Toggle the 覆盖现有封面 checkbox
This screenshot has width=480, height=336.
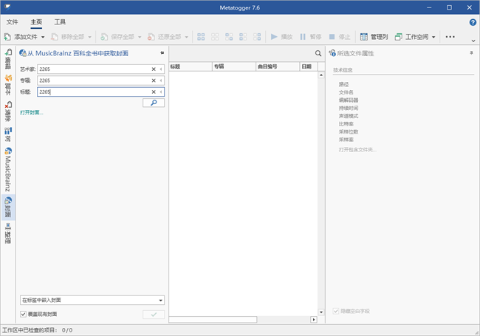pos(24,314)
